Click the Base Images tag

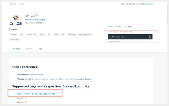pyautogui.click(x=72, y=35)
